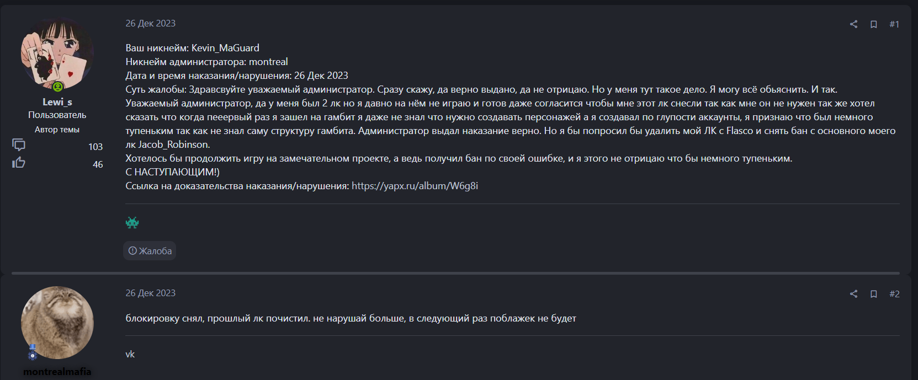Image resolution: width=918 pixels, height=380 pixels.
Task: Report the first post with the Жалоба button
Action: 150,251
